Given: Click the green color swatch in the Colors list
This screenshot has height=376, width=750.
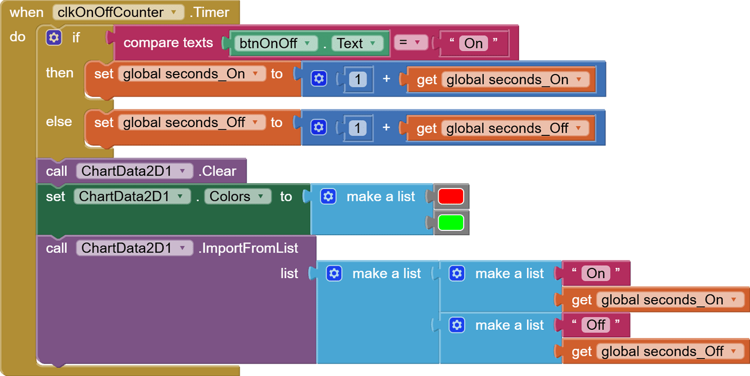Looking at the screenshot, I should (451, 221).
